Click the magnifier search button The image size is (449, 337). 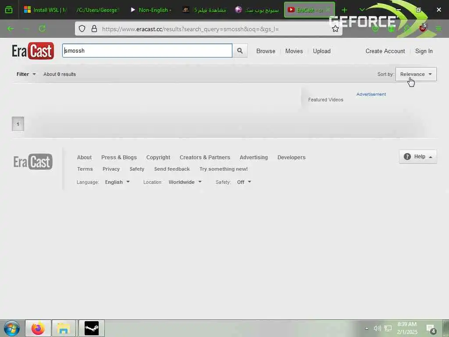click(240, 51)
